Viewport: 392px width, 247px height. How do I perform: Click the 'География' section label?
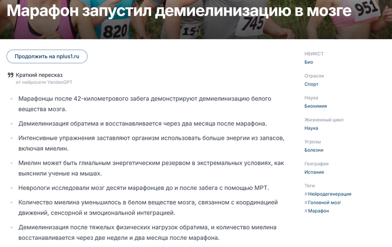click(x=316, y=164)
